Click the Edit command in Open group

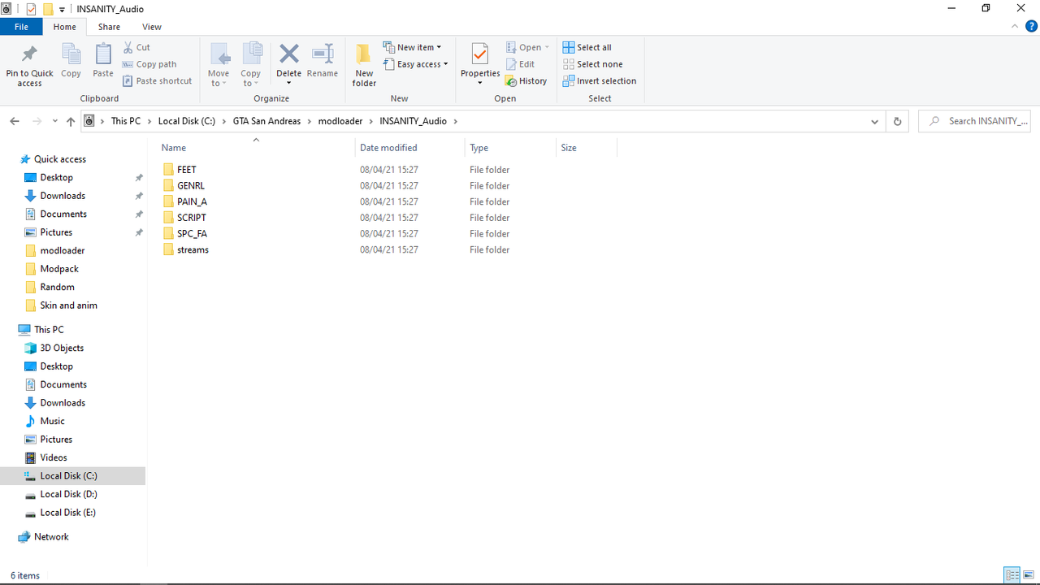pos(520,64)
